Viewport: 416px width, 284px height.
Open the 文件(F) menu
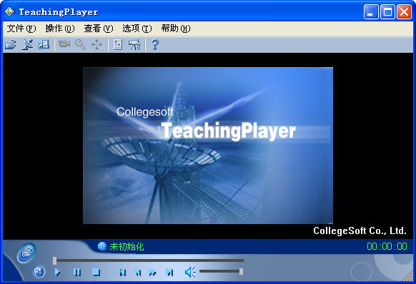pyautogui.click(x=21, y=29)
